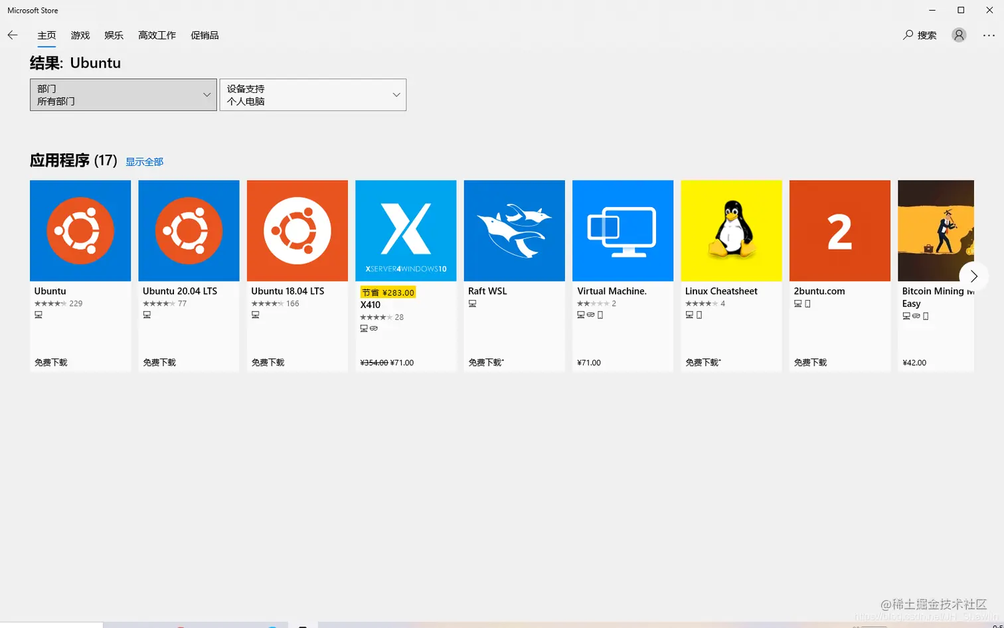1004x628 pixels.
Task: Click 免费下载 under Ubuntu 20.04 LTS
Action: [x=159, y=362]
